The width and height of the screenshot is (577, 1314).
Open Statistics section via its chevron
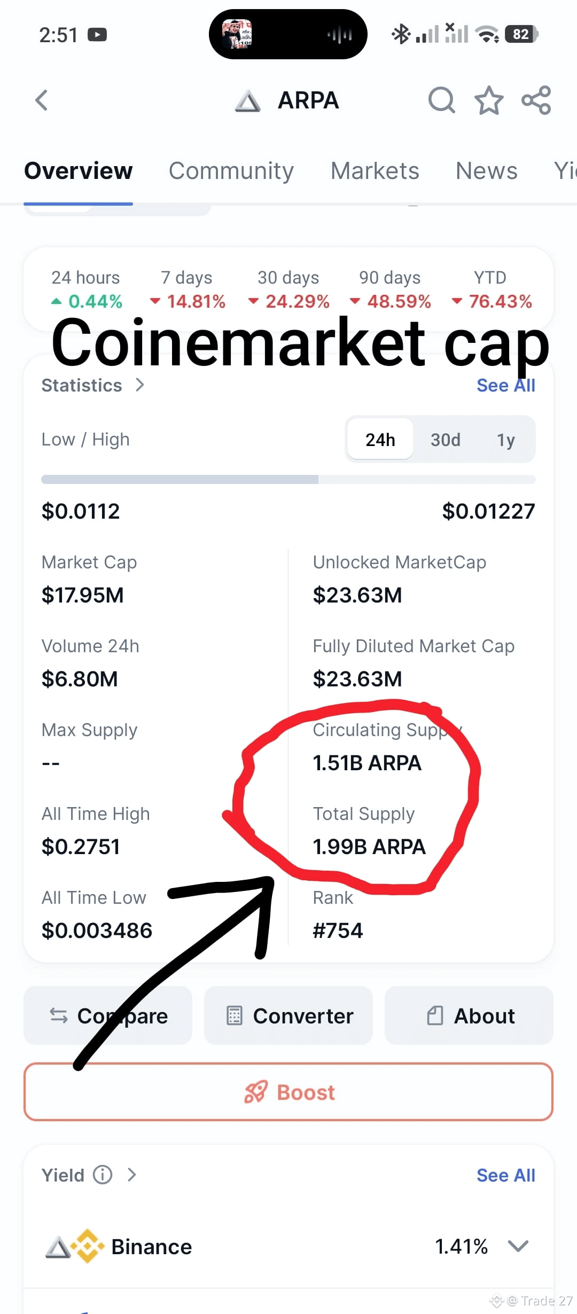[140, 385]
